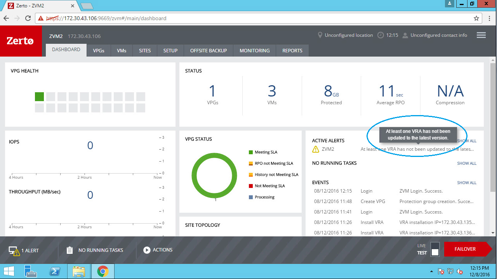The height and width of the screenshot is (279, 497).
Task: Click the alert monitor icon in bottom bar
Action: (x=14, y=250)
